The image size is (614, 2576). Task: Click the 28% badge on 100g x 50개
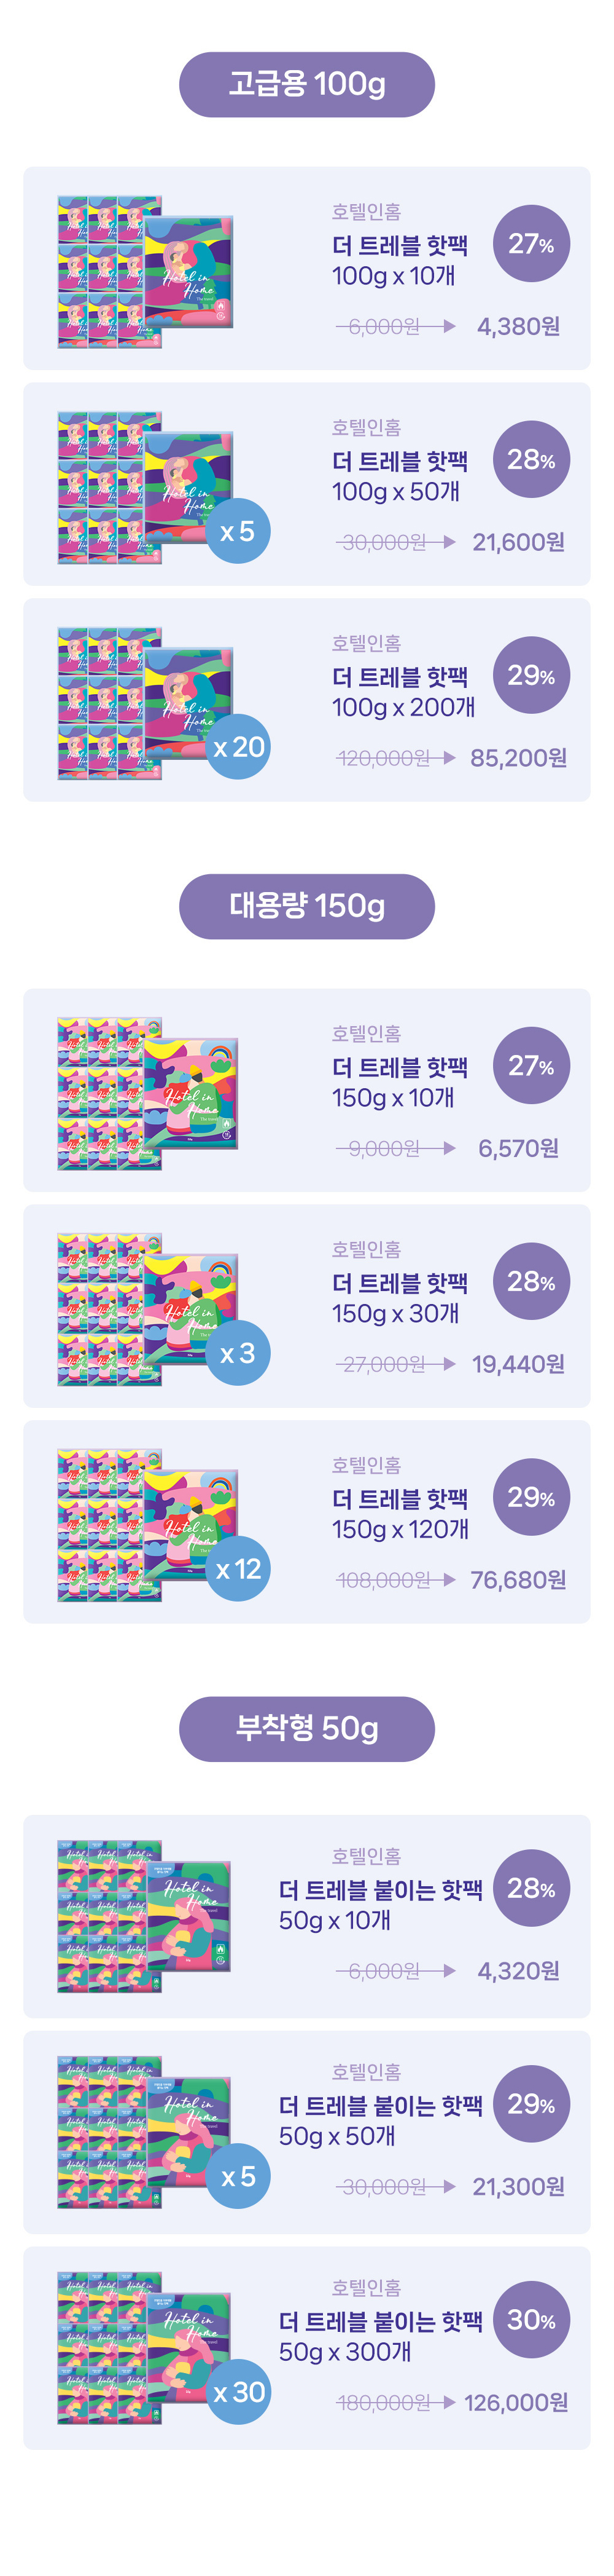coord(531,460)
